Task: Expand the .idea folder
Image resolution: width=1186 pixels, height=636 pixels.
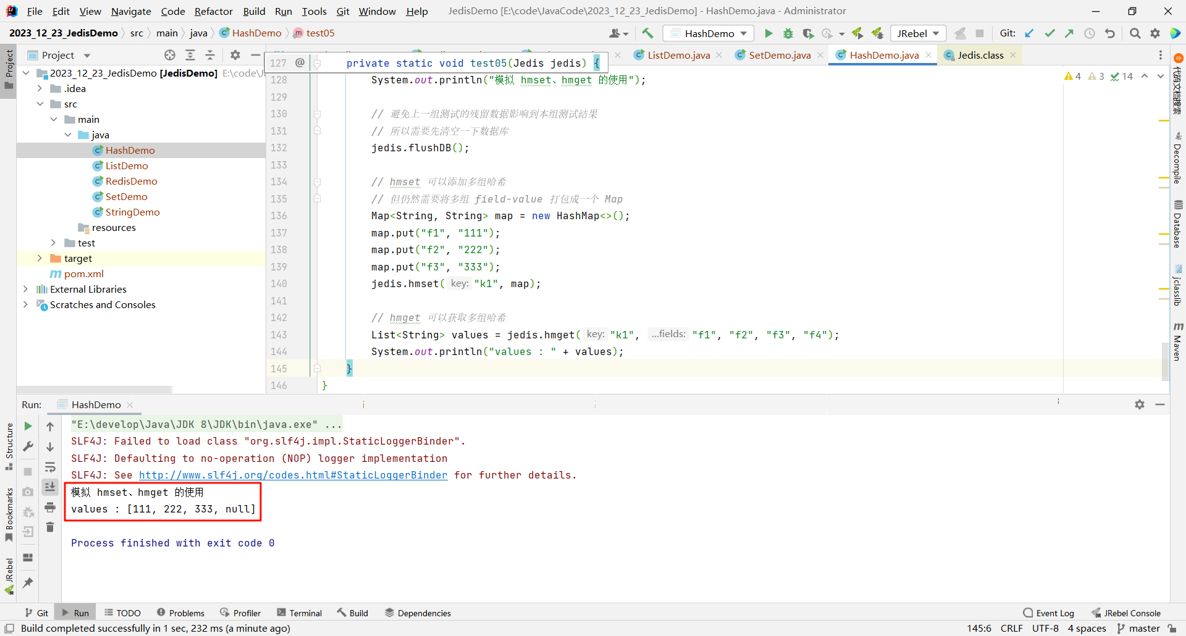Action: tap(40, 88)
